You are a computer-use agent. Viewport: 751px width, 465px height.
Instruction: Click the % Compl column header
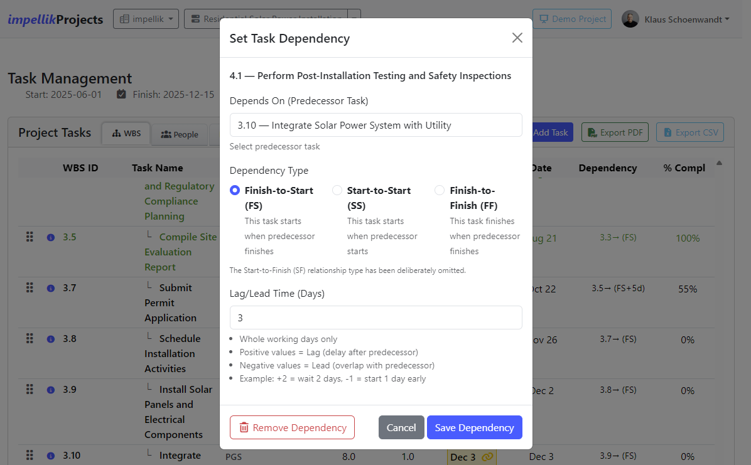[x=684, y=168]
